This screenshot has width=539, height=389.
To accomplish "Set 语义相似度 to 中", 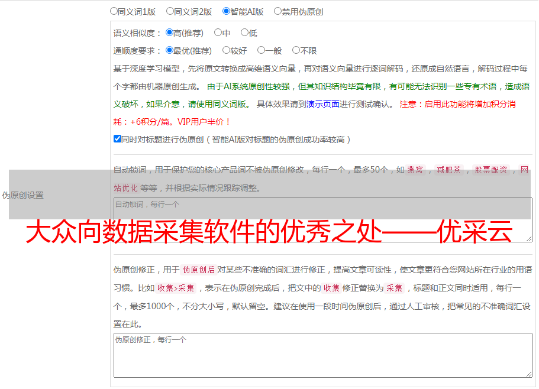I will pos(218,33).
